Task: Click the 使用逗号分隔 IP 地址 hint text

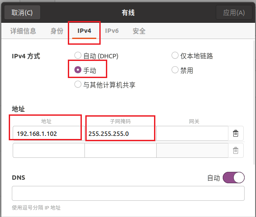Action: [36, 208]
